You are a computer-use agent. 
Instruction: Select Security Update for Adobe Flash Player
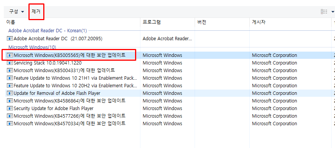[53, 108]
